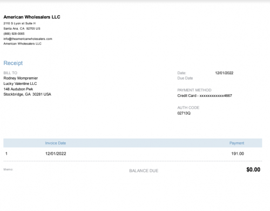Click the PAYMENT METHOD label
The width and height of the screenshot is (270, 211).
click(194, 90)
